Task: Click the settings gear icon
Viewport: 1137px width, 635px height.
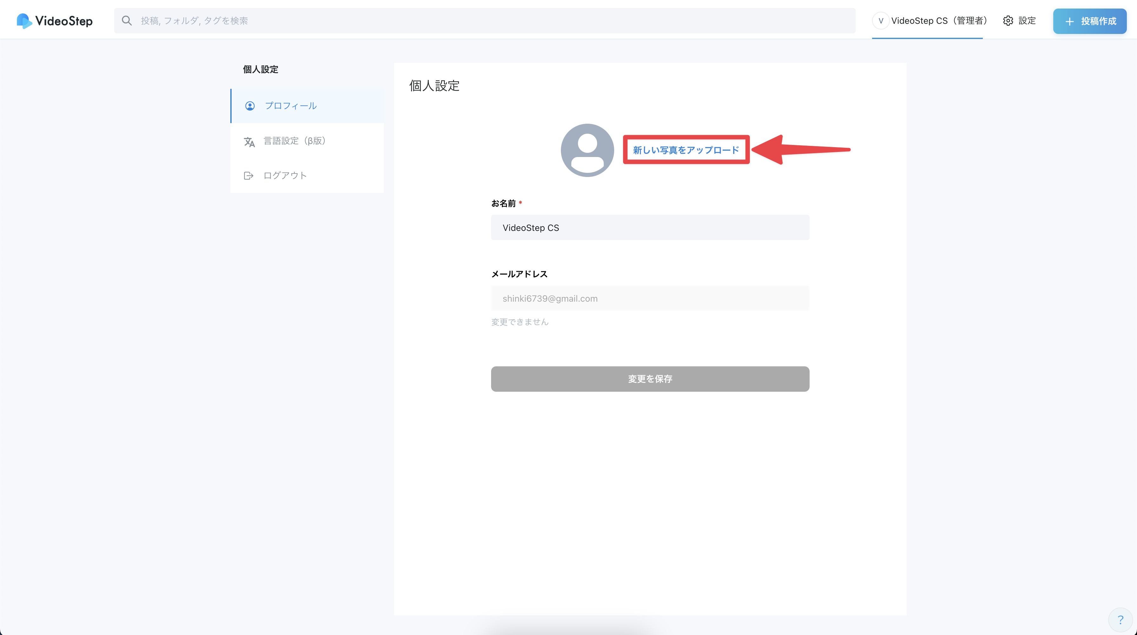Action: pyautogui.click(x=1008, y=21)
